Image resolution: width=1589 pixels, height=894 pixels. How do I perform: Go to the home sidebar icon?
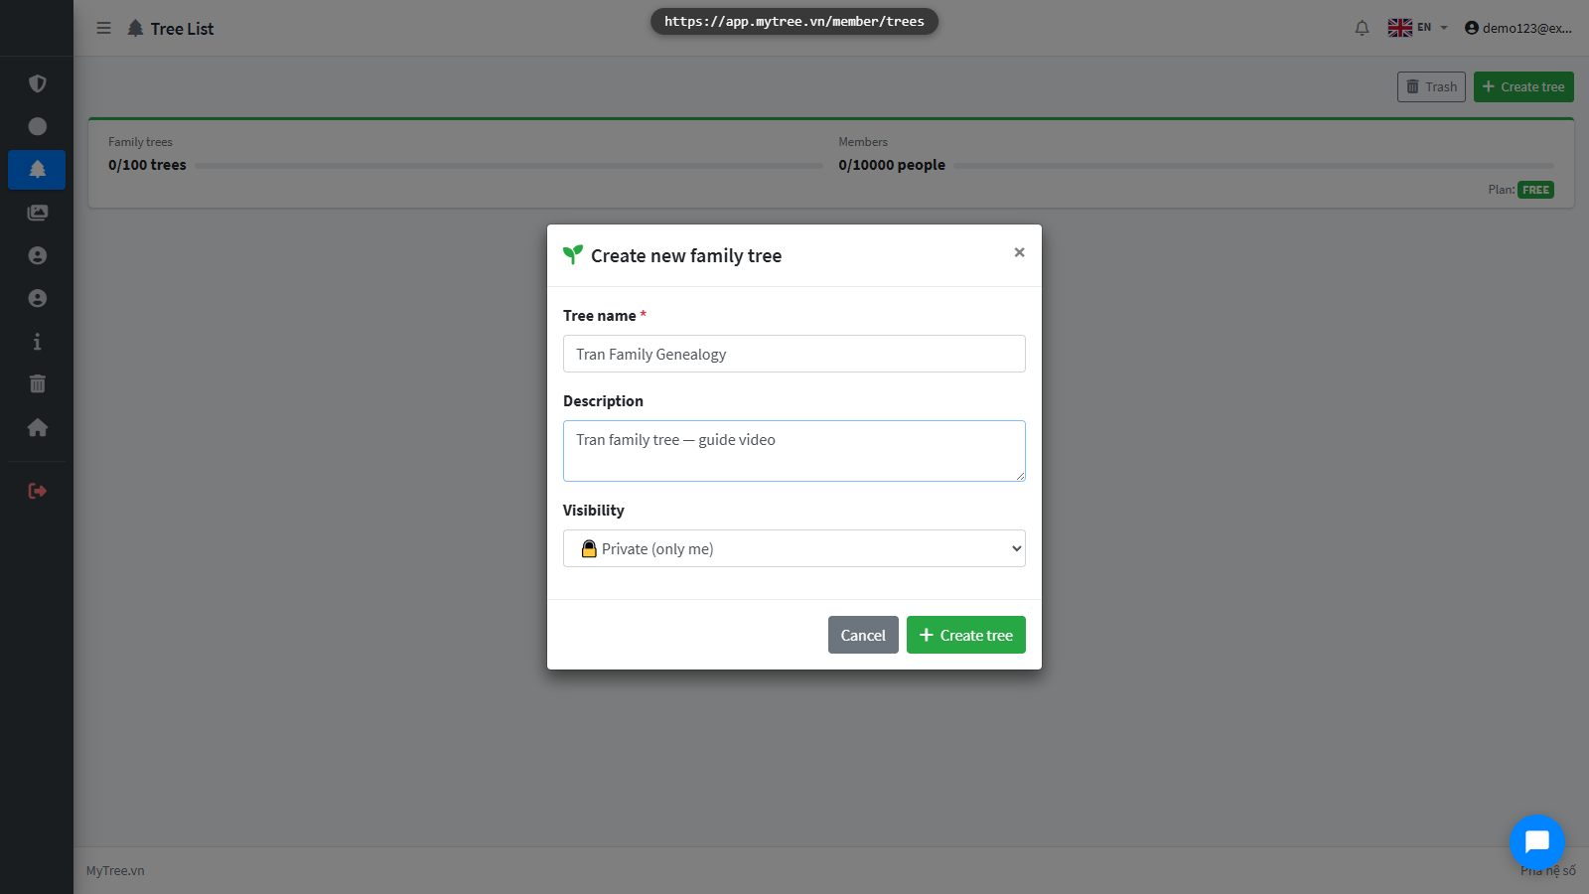38,427
